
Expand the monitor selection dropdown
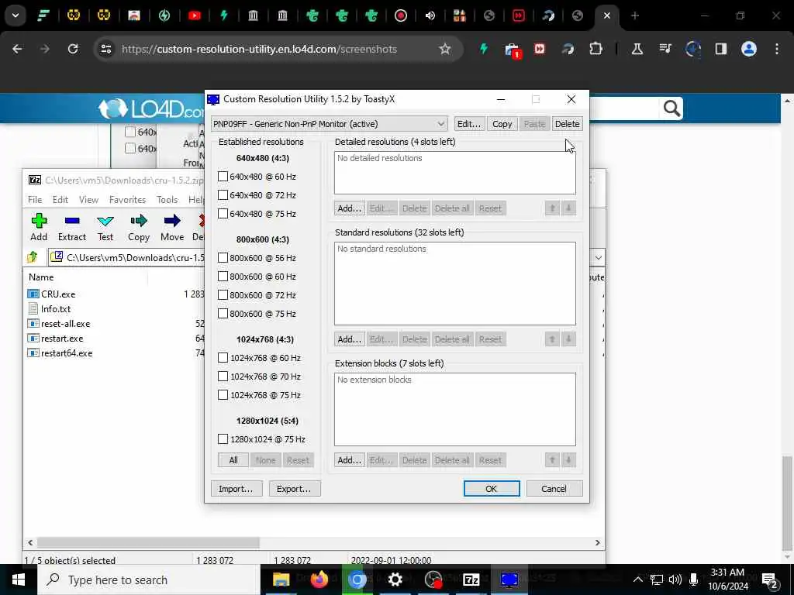coord(441,124)
